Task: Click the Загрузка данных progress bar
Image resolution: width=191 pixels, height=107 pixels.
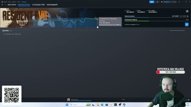Action: coord(156,18)
